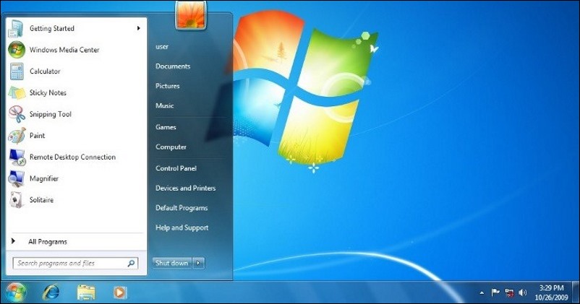The image size is (580, 304).
Task: Select the Remote Desktop Connection text label
Action: 72,157
